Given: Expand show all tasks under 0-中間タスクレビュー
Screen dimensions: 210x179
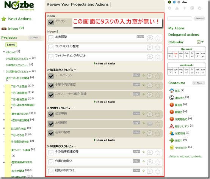Looking at the screenshot, I should coord(105,140).
